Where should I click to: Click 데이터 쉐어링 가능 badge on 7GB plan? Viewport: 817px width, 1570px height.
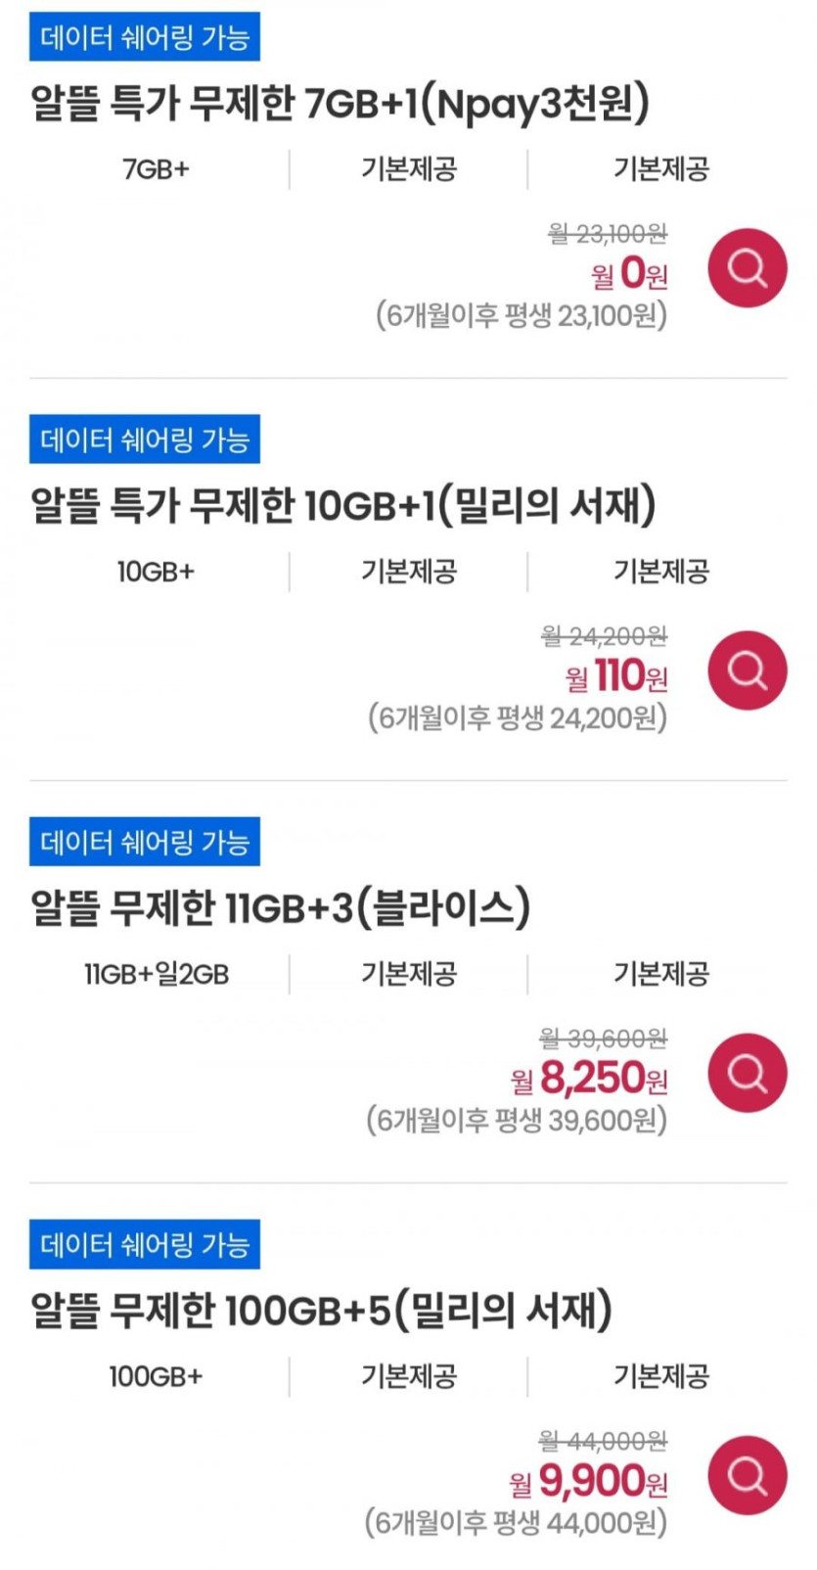coord(145,37)
